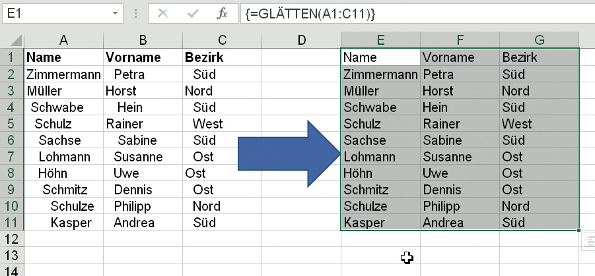Click the Select All corner triangle

12,40
